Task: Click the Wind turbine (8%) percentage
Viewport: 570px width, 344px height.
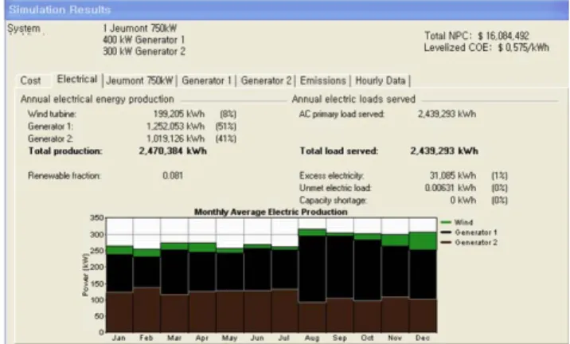Action: (228, 114)
